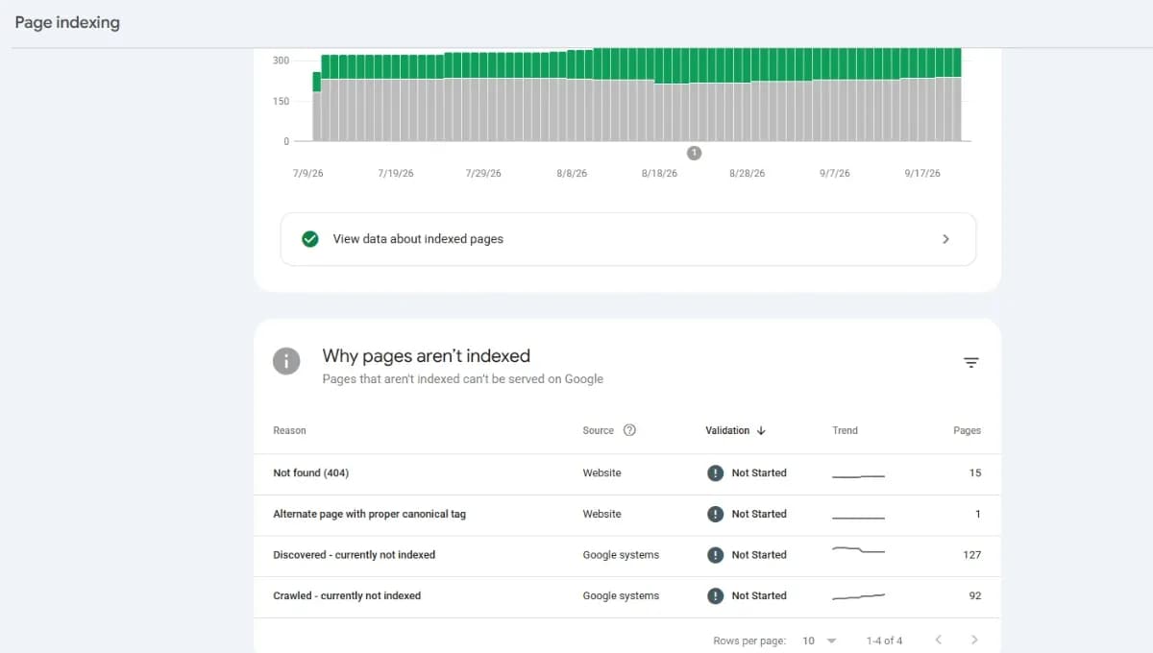Click the Reason column header
This screenshot has height=653, width=1153.
pos(289,430)
